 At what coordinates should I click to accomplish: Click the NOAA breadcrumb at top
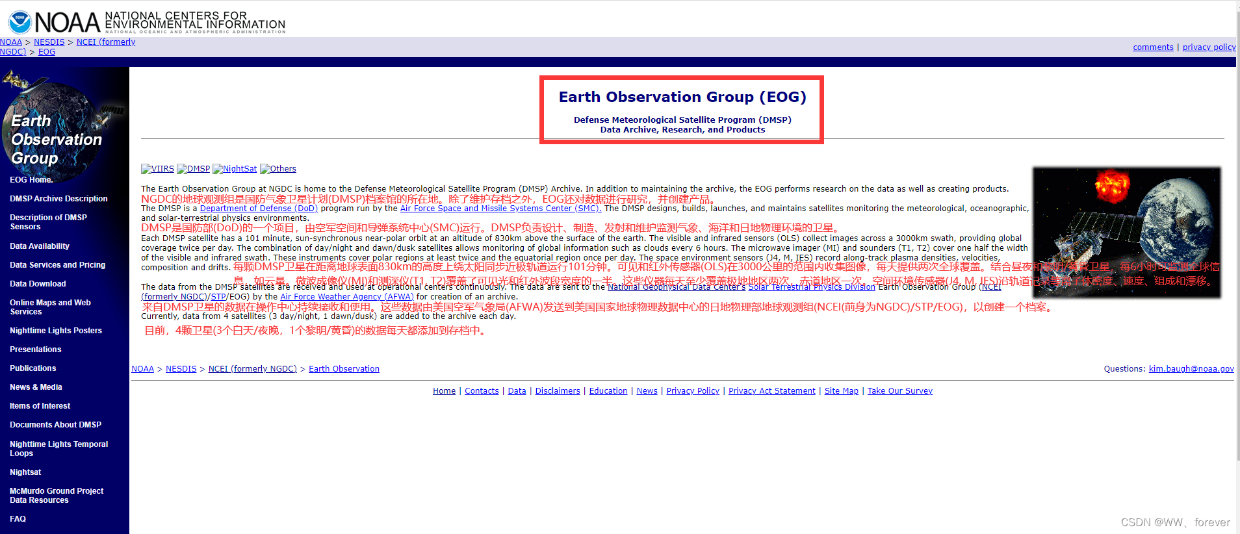click(11, 42)
